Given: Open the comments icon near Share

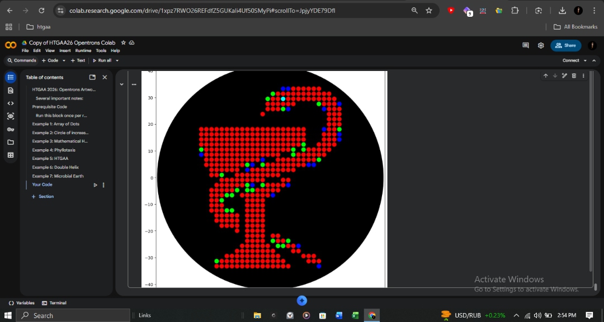Looking at the screenshot, I should [x=526, y=45].
